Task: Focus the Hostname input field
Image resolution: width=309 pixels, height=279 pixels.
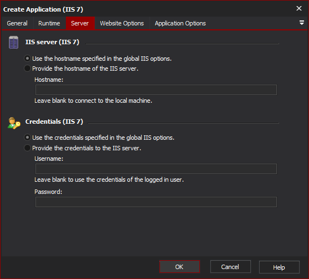Action: 156,90
